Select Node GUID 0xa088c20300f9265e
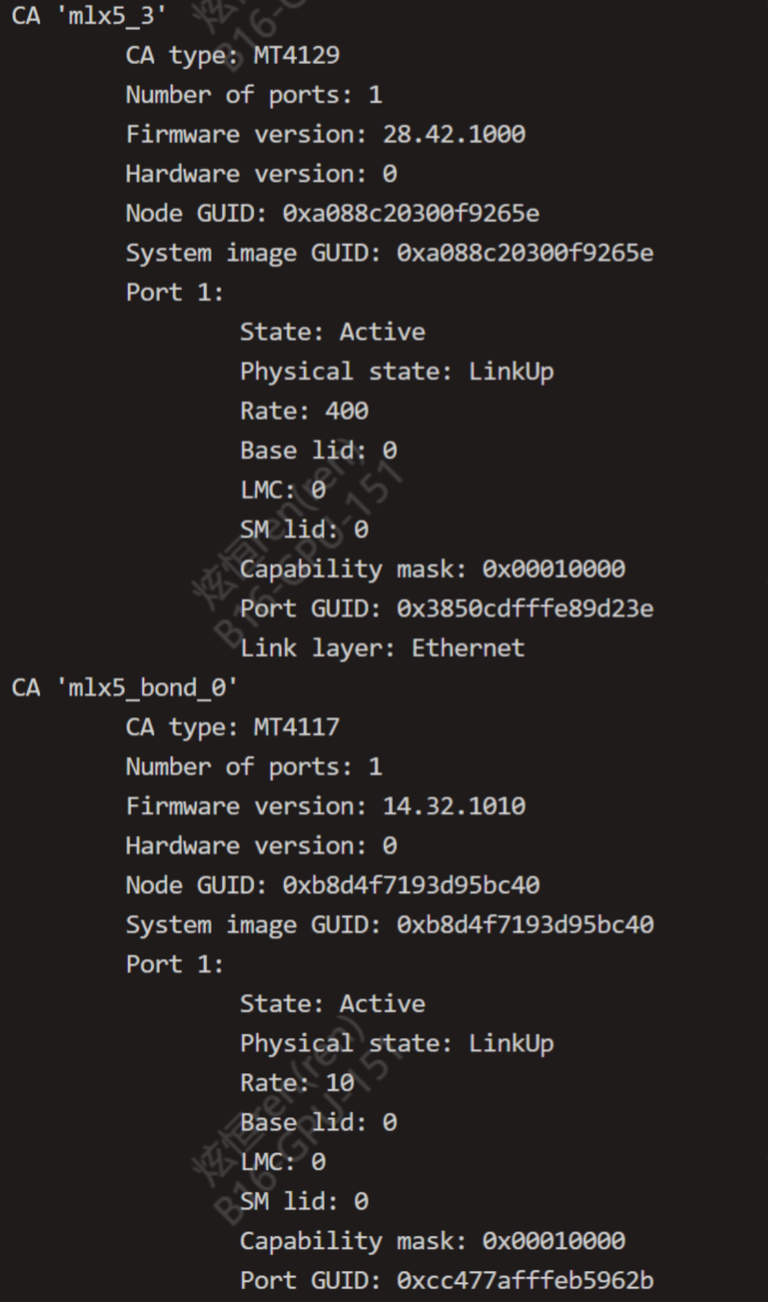768x1302 pixels. click(x=332, y=213)
